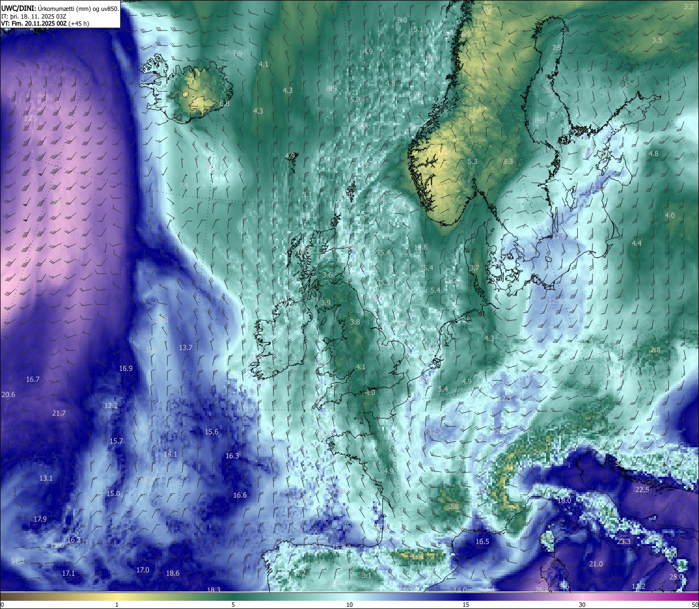Click the 7.9 value on the map
699x609 pixels.
238,54
